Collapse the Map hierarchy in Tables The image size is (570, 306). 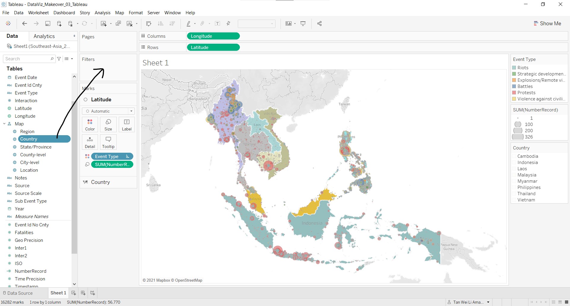coord(4,124)
